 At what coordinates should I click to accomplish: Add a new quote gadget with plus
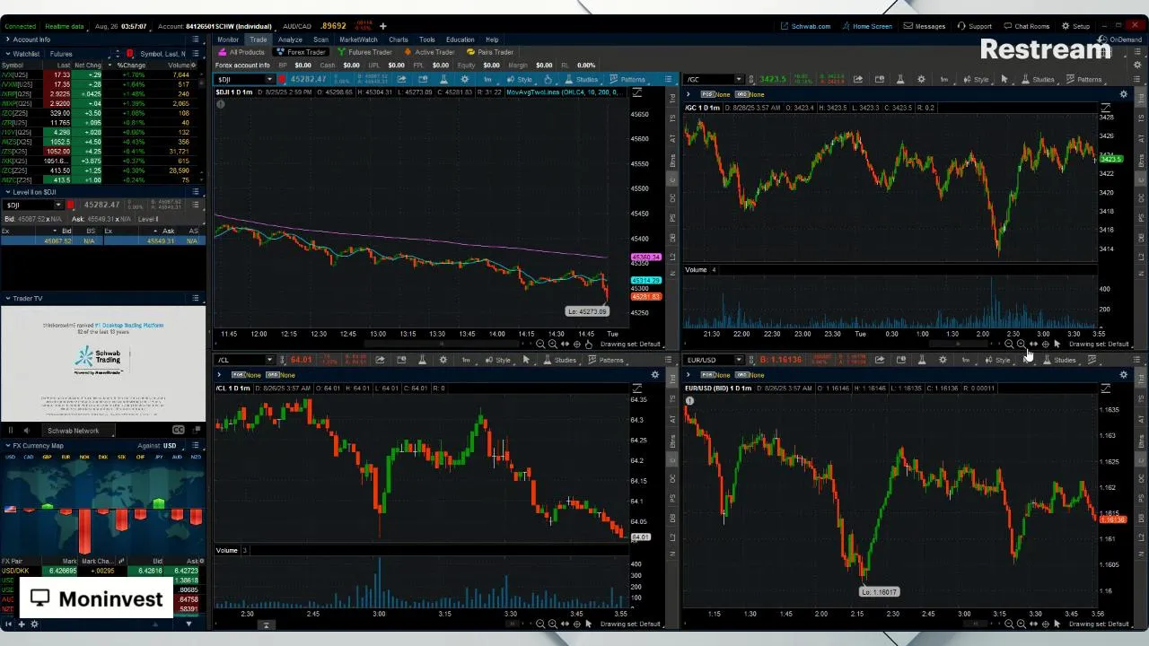pyautogui.click(x=382, y=26)
